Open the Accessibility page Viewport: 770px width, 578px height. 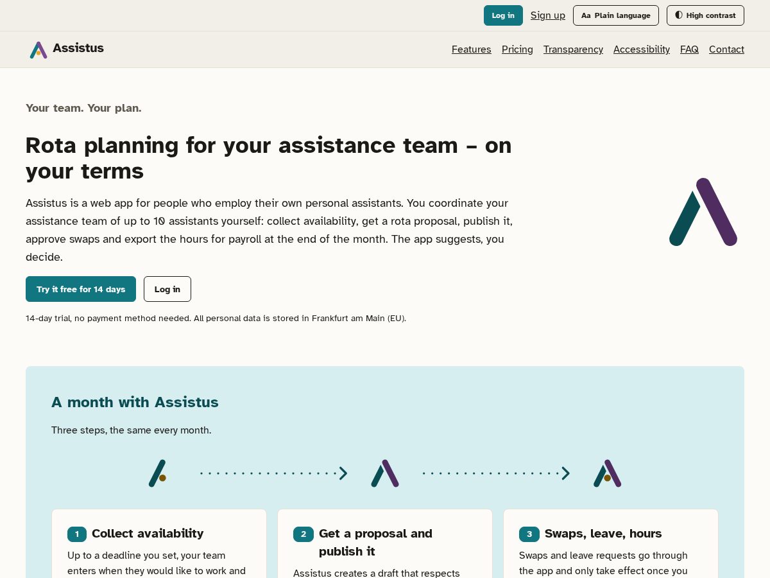pos(642,49)
